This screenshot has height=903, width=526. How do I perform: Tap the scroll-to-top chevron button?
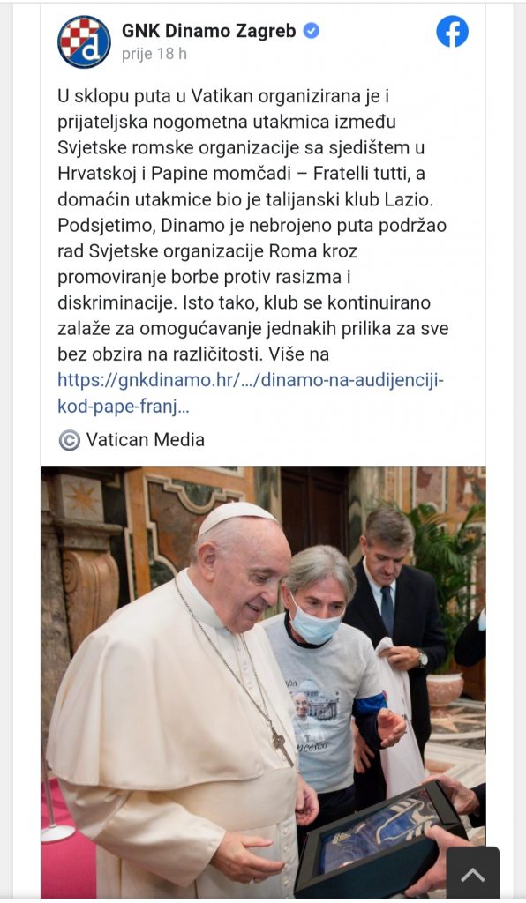click(x=472, y=875)
